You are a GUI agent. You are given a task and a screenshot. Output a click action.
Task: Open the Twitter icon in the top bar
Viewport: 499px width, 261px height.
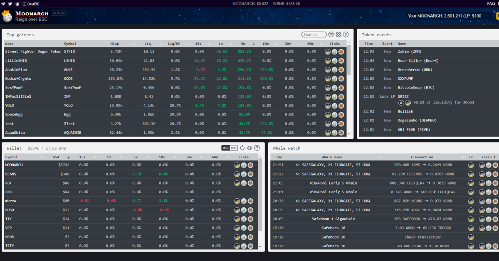[x=10, y=3]
